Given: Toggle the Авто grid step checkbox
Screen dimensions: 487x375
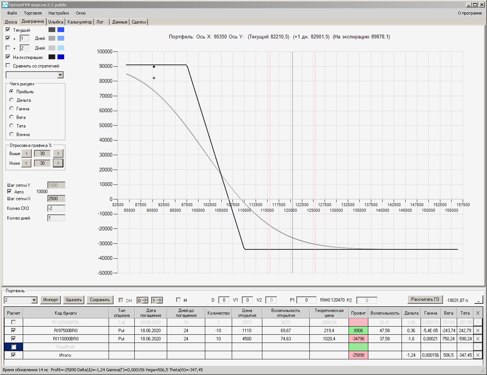Looking at the screenshot, I should click(9, 191).
